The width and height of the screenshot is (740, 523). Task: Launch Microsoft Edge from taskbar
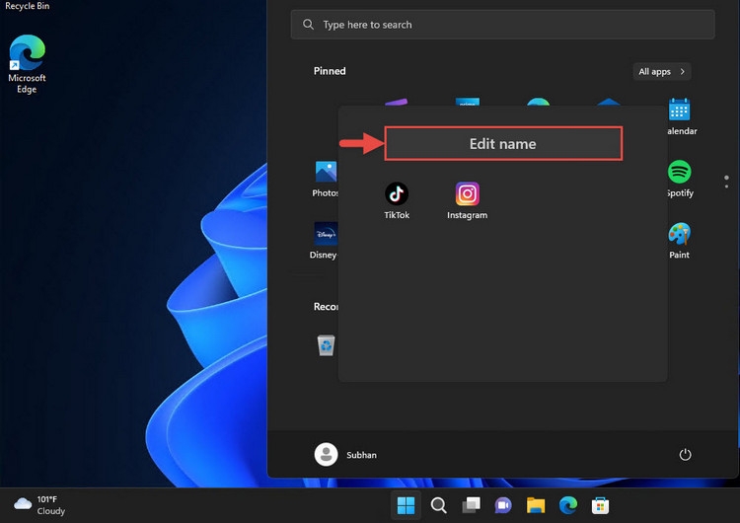point(568,505)
